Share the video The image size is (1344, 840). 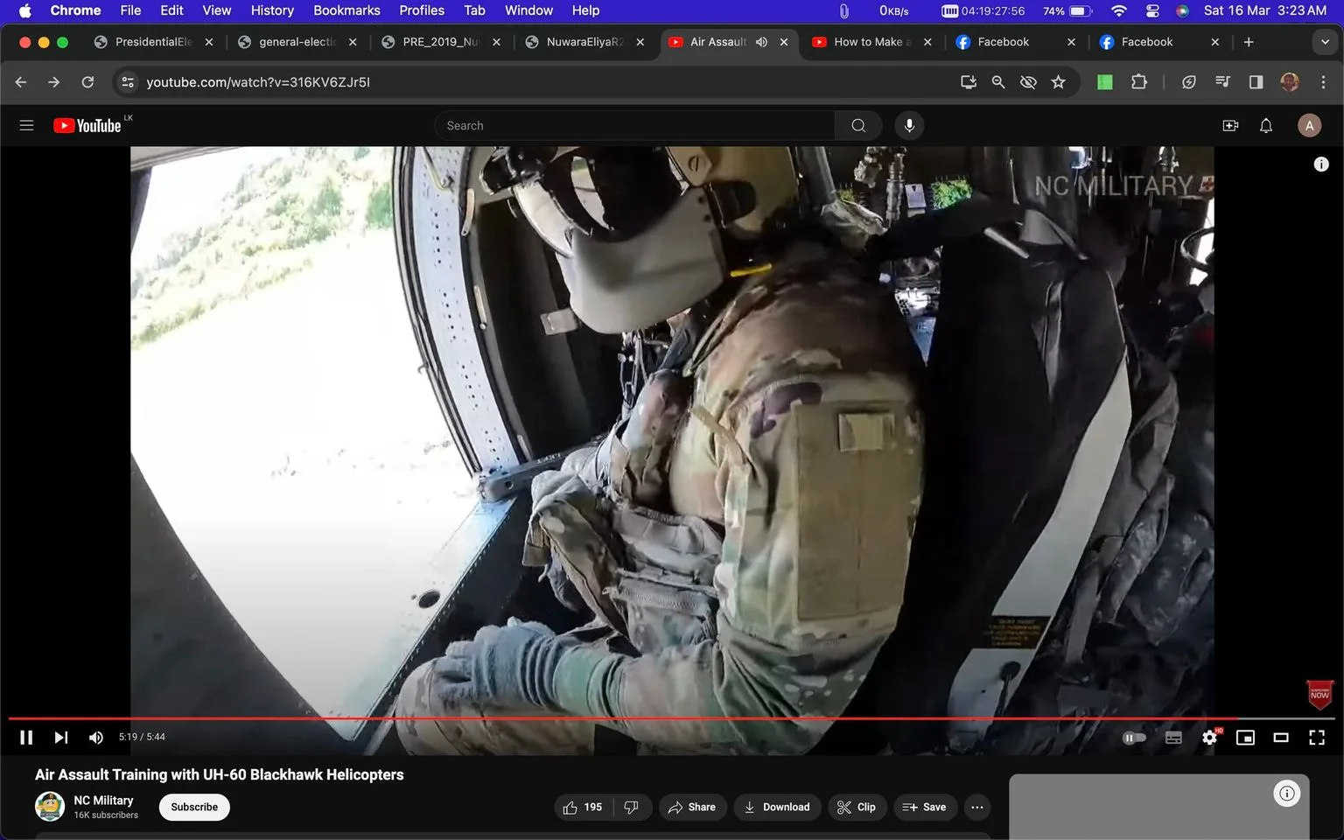692,807
